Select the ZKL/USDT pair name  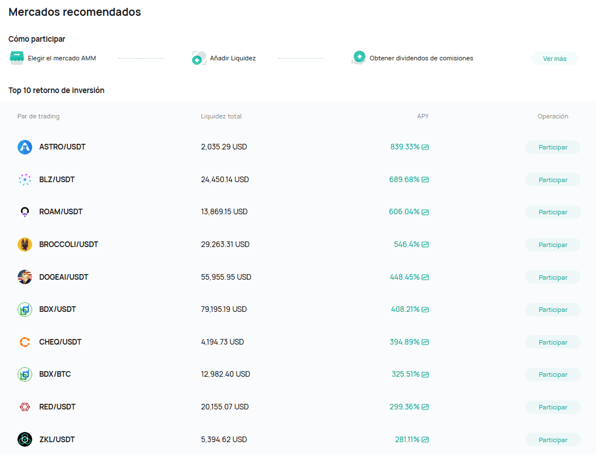(57, 439)
